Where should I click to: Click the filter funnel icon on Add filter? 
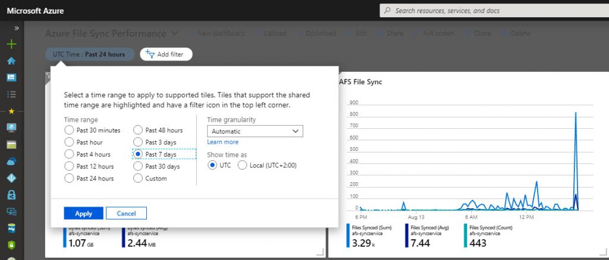(x=150, y=54)
